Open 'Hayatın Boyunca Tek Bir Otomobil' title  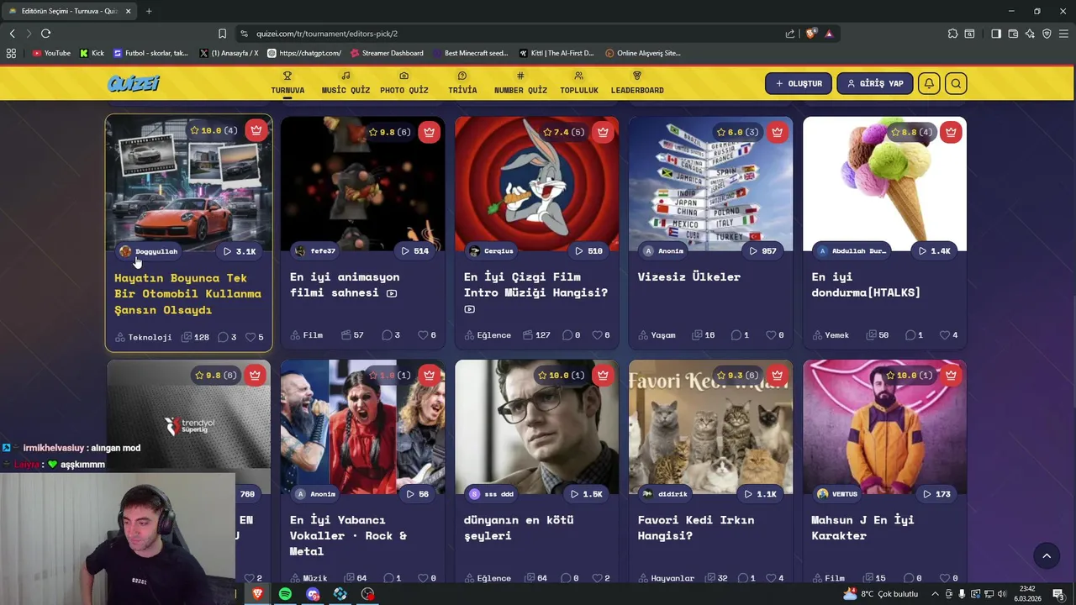[x=187, y=293]
